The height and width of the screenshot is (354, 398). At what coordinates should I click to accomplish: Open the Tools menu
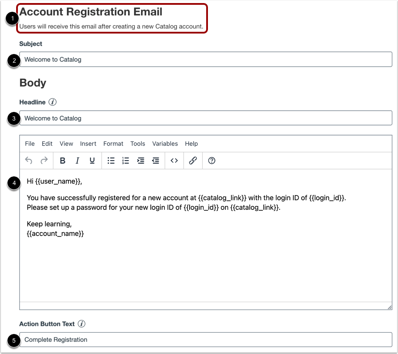pos(137,144)
